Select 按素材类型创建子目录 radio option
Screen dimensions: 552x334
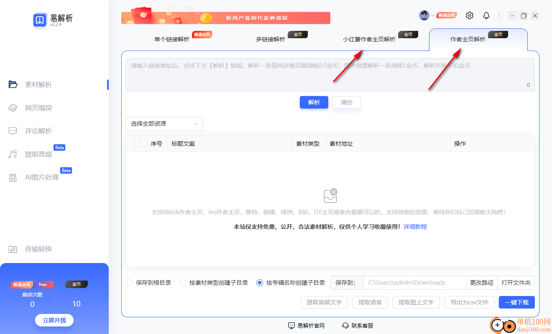pos(183,283)
